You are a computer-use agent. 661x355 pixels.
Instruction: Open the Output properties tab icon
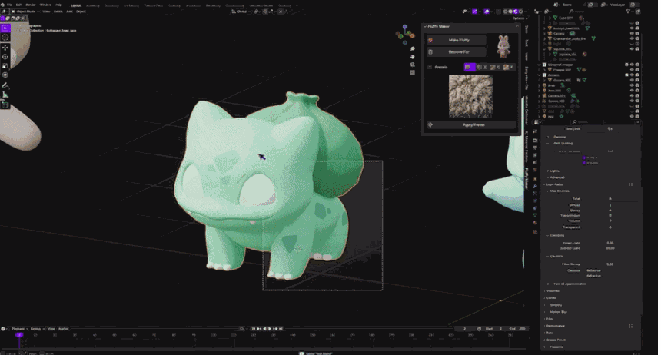click(x=536, y=148)
